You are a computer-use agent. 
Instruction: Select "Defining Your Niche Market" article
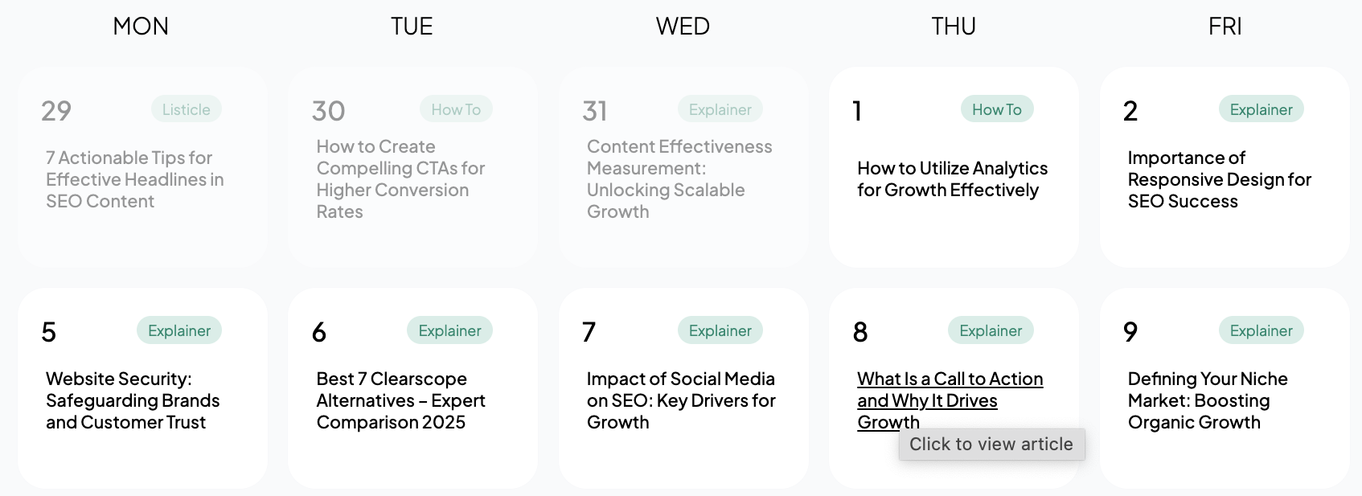(1208, 400)
